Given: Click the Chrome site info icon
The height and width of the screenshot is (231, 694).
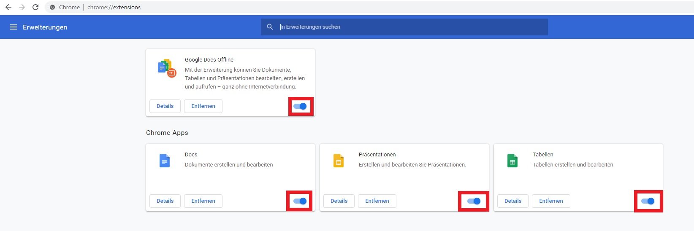Looking at the screenshot, I should click(x=52, y=7).
